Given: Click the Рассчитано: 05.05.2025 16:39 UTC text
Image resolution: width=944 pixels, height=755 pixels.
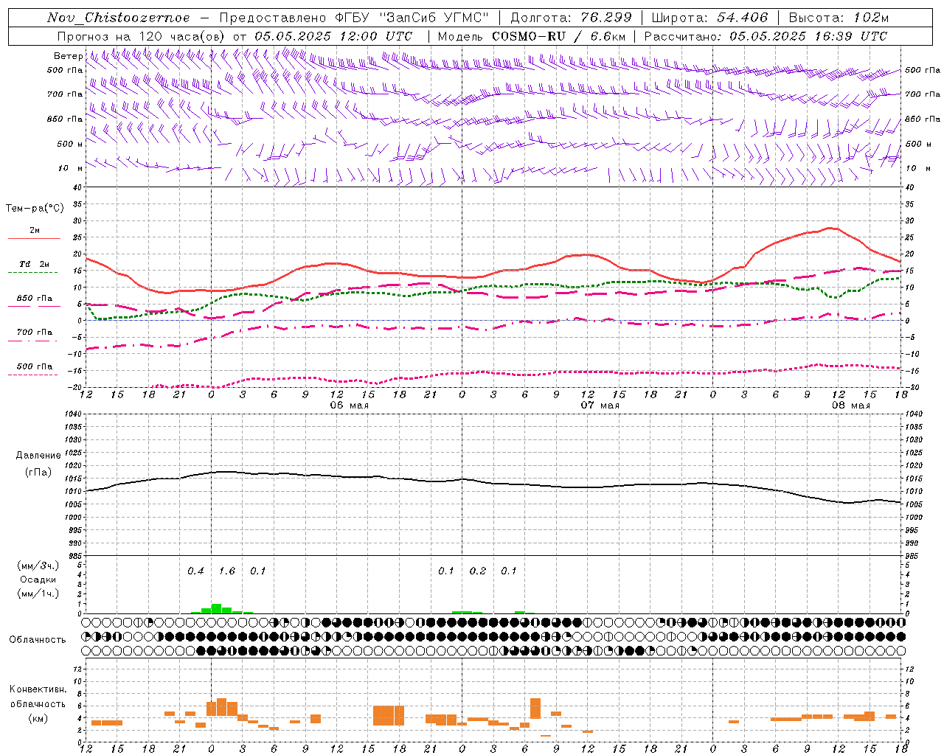Looking at the screenshot, I should [x=766, y=36].
